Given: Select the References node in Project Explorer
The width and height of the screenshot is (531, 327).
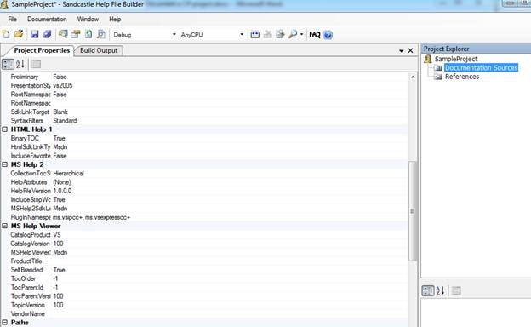Looking at the screenshot, I should coord(462,77).
